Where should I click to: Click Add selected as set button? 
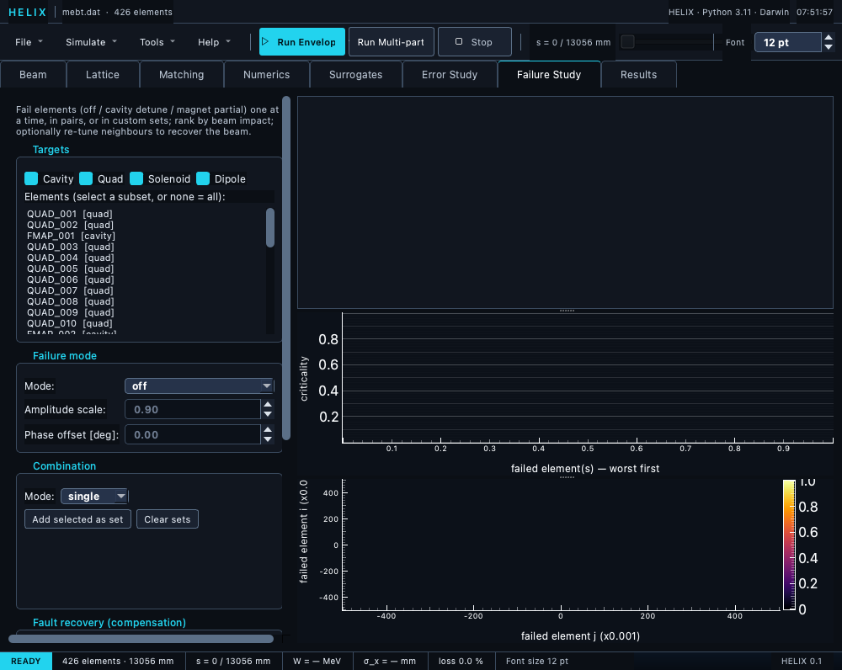click(x=77, y=519)
